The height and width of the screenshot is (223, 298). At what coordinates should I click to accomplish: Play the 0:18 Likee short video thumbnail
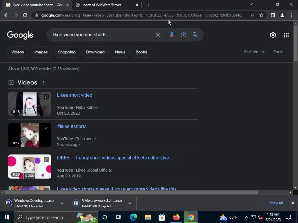(30, 104)
